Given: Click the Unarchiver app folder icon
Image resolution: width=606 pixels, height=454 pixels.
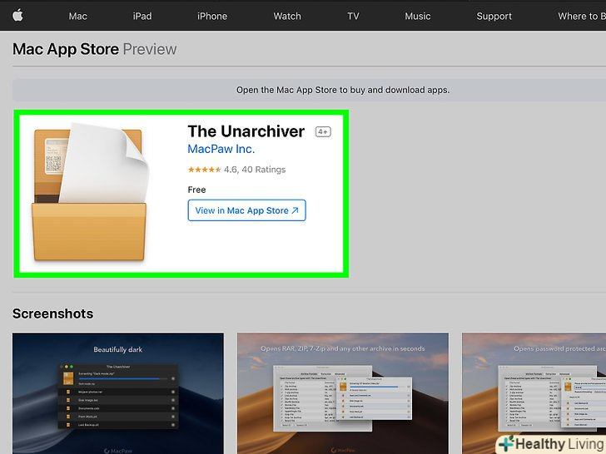Looking at the screenshot, I should (x=91, y=192).
